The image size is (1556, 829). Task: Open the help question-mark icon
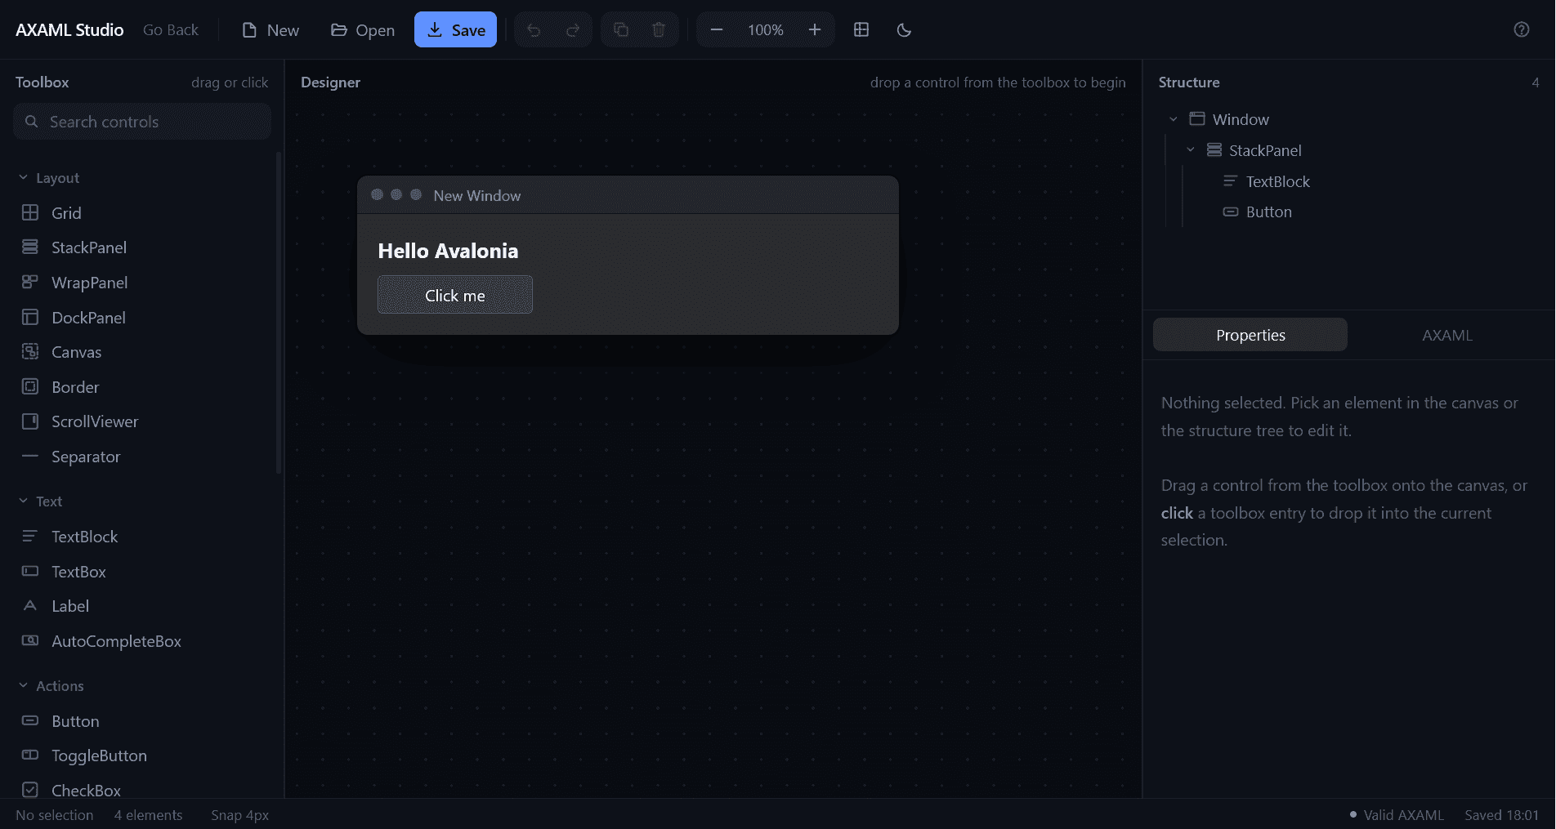pos(1522,29)
